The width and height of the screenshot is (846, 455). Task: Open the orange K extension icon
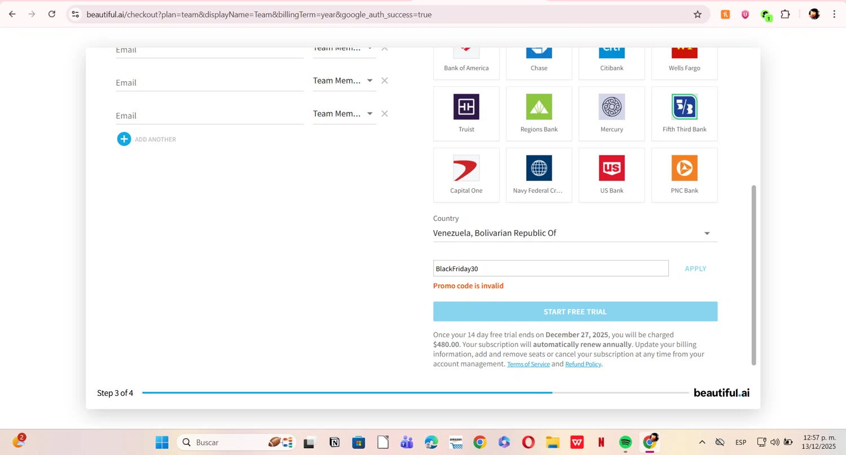pyautogui.click(x=725, y=15)
